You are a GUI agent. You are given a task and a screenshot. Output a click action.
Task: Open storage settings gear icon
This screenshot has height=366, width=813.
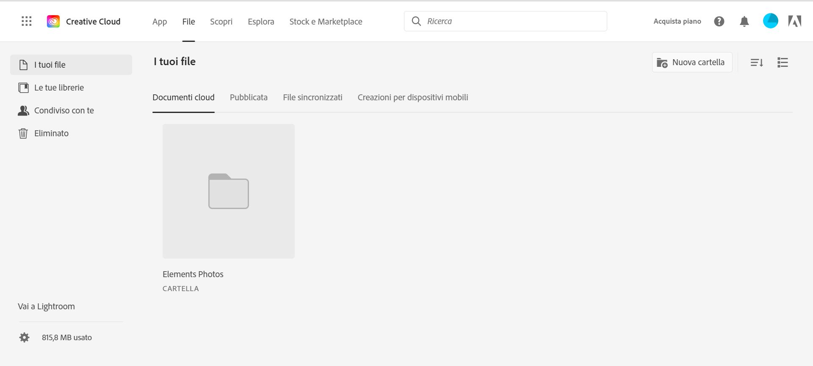click(25, 337)
